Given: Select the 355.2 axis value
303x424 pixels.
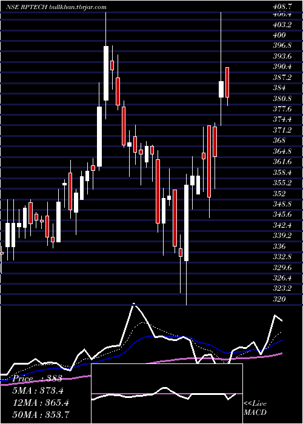Looking at the screenshot, I should pos(282,183).
